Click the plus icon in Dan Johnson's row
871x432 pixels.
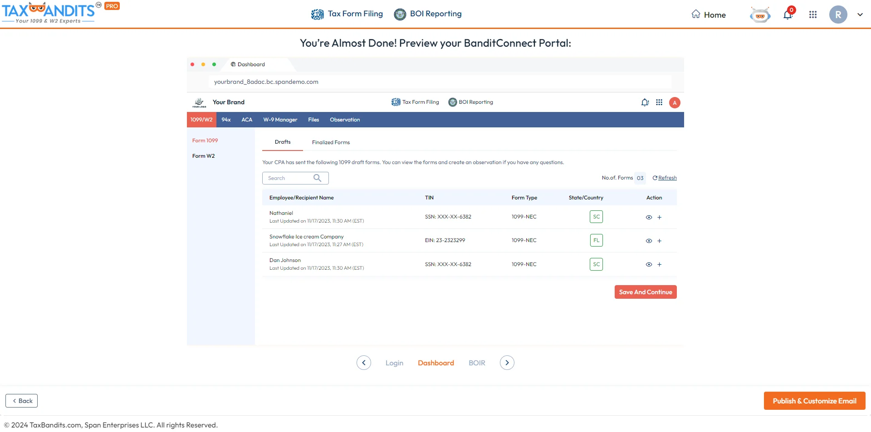(660, 264)
